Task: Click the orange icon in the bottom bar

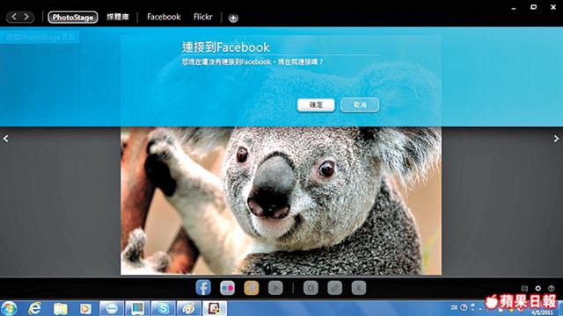Action: click(252, 288)
